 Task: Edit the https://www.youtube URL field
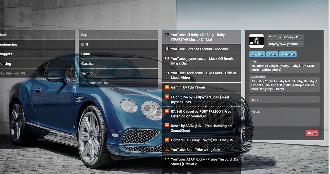(x=285, y=44)
